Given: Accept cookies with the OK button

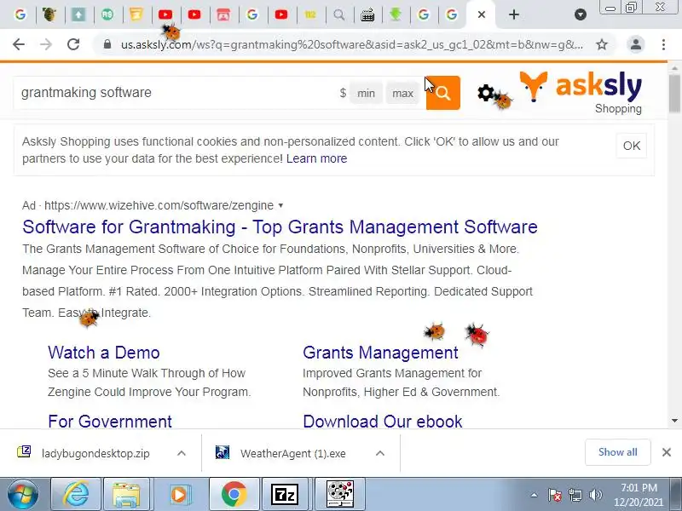Looking at the screenshot, I should click(632, 146).
